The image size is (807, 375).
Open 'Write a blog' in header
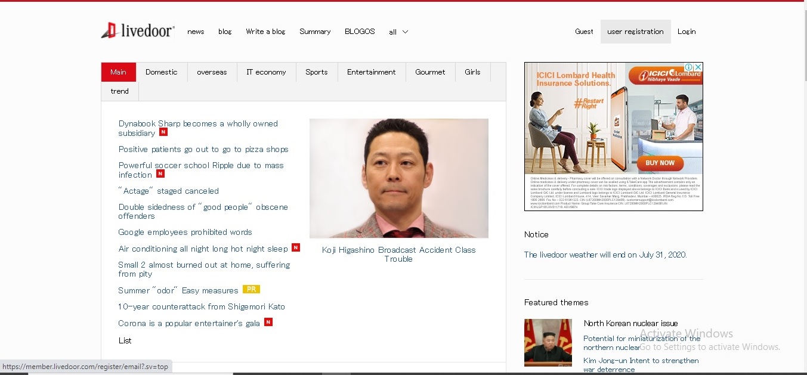point(265,32)
